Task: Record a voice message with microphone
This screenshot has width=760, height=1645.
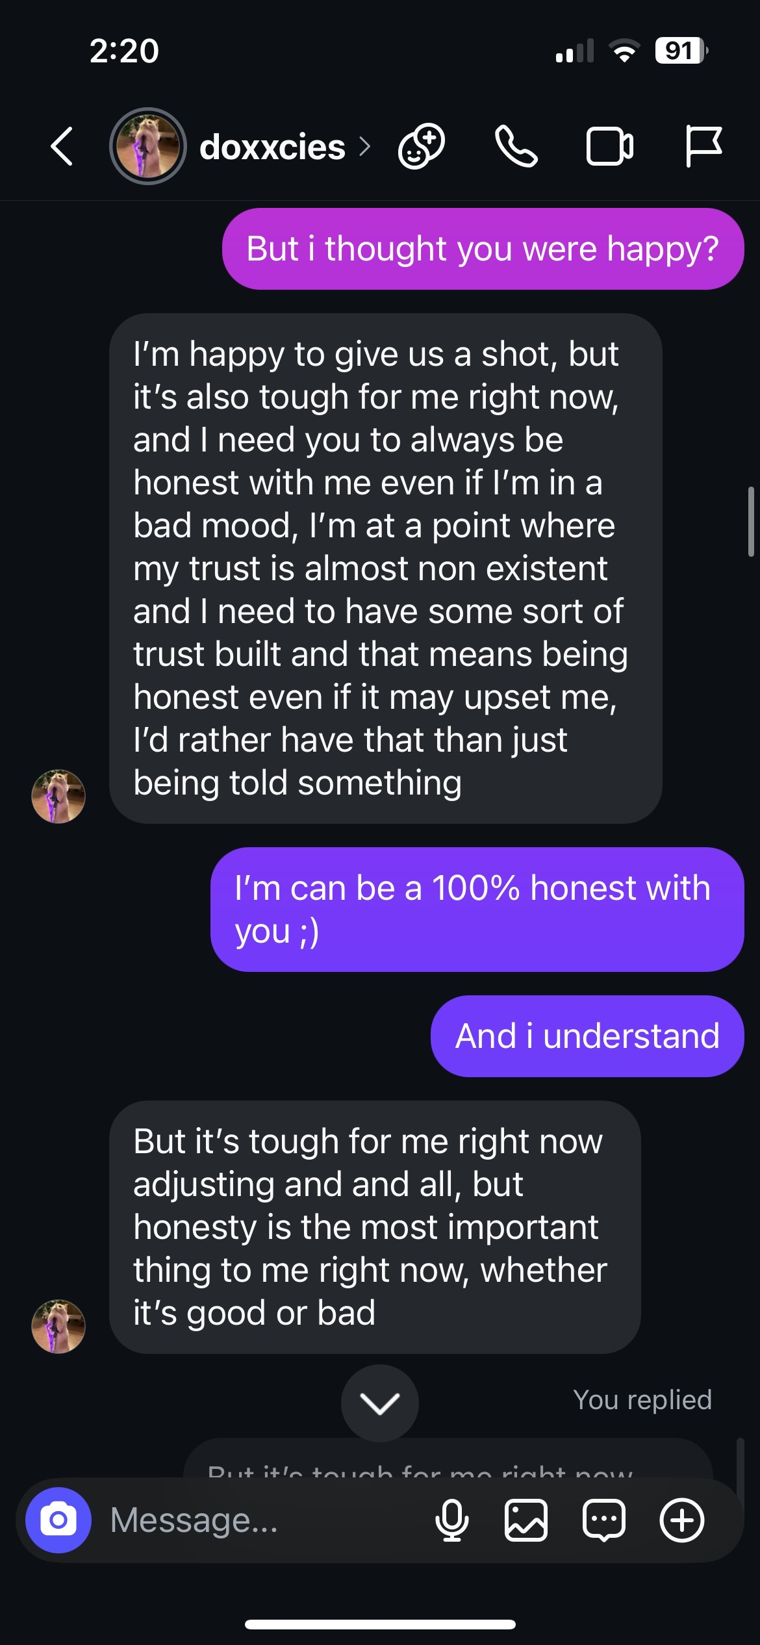Action: [x=451, y=1520]
